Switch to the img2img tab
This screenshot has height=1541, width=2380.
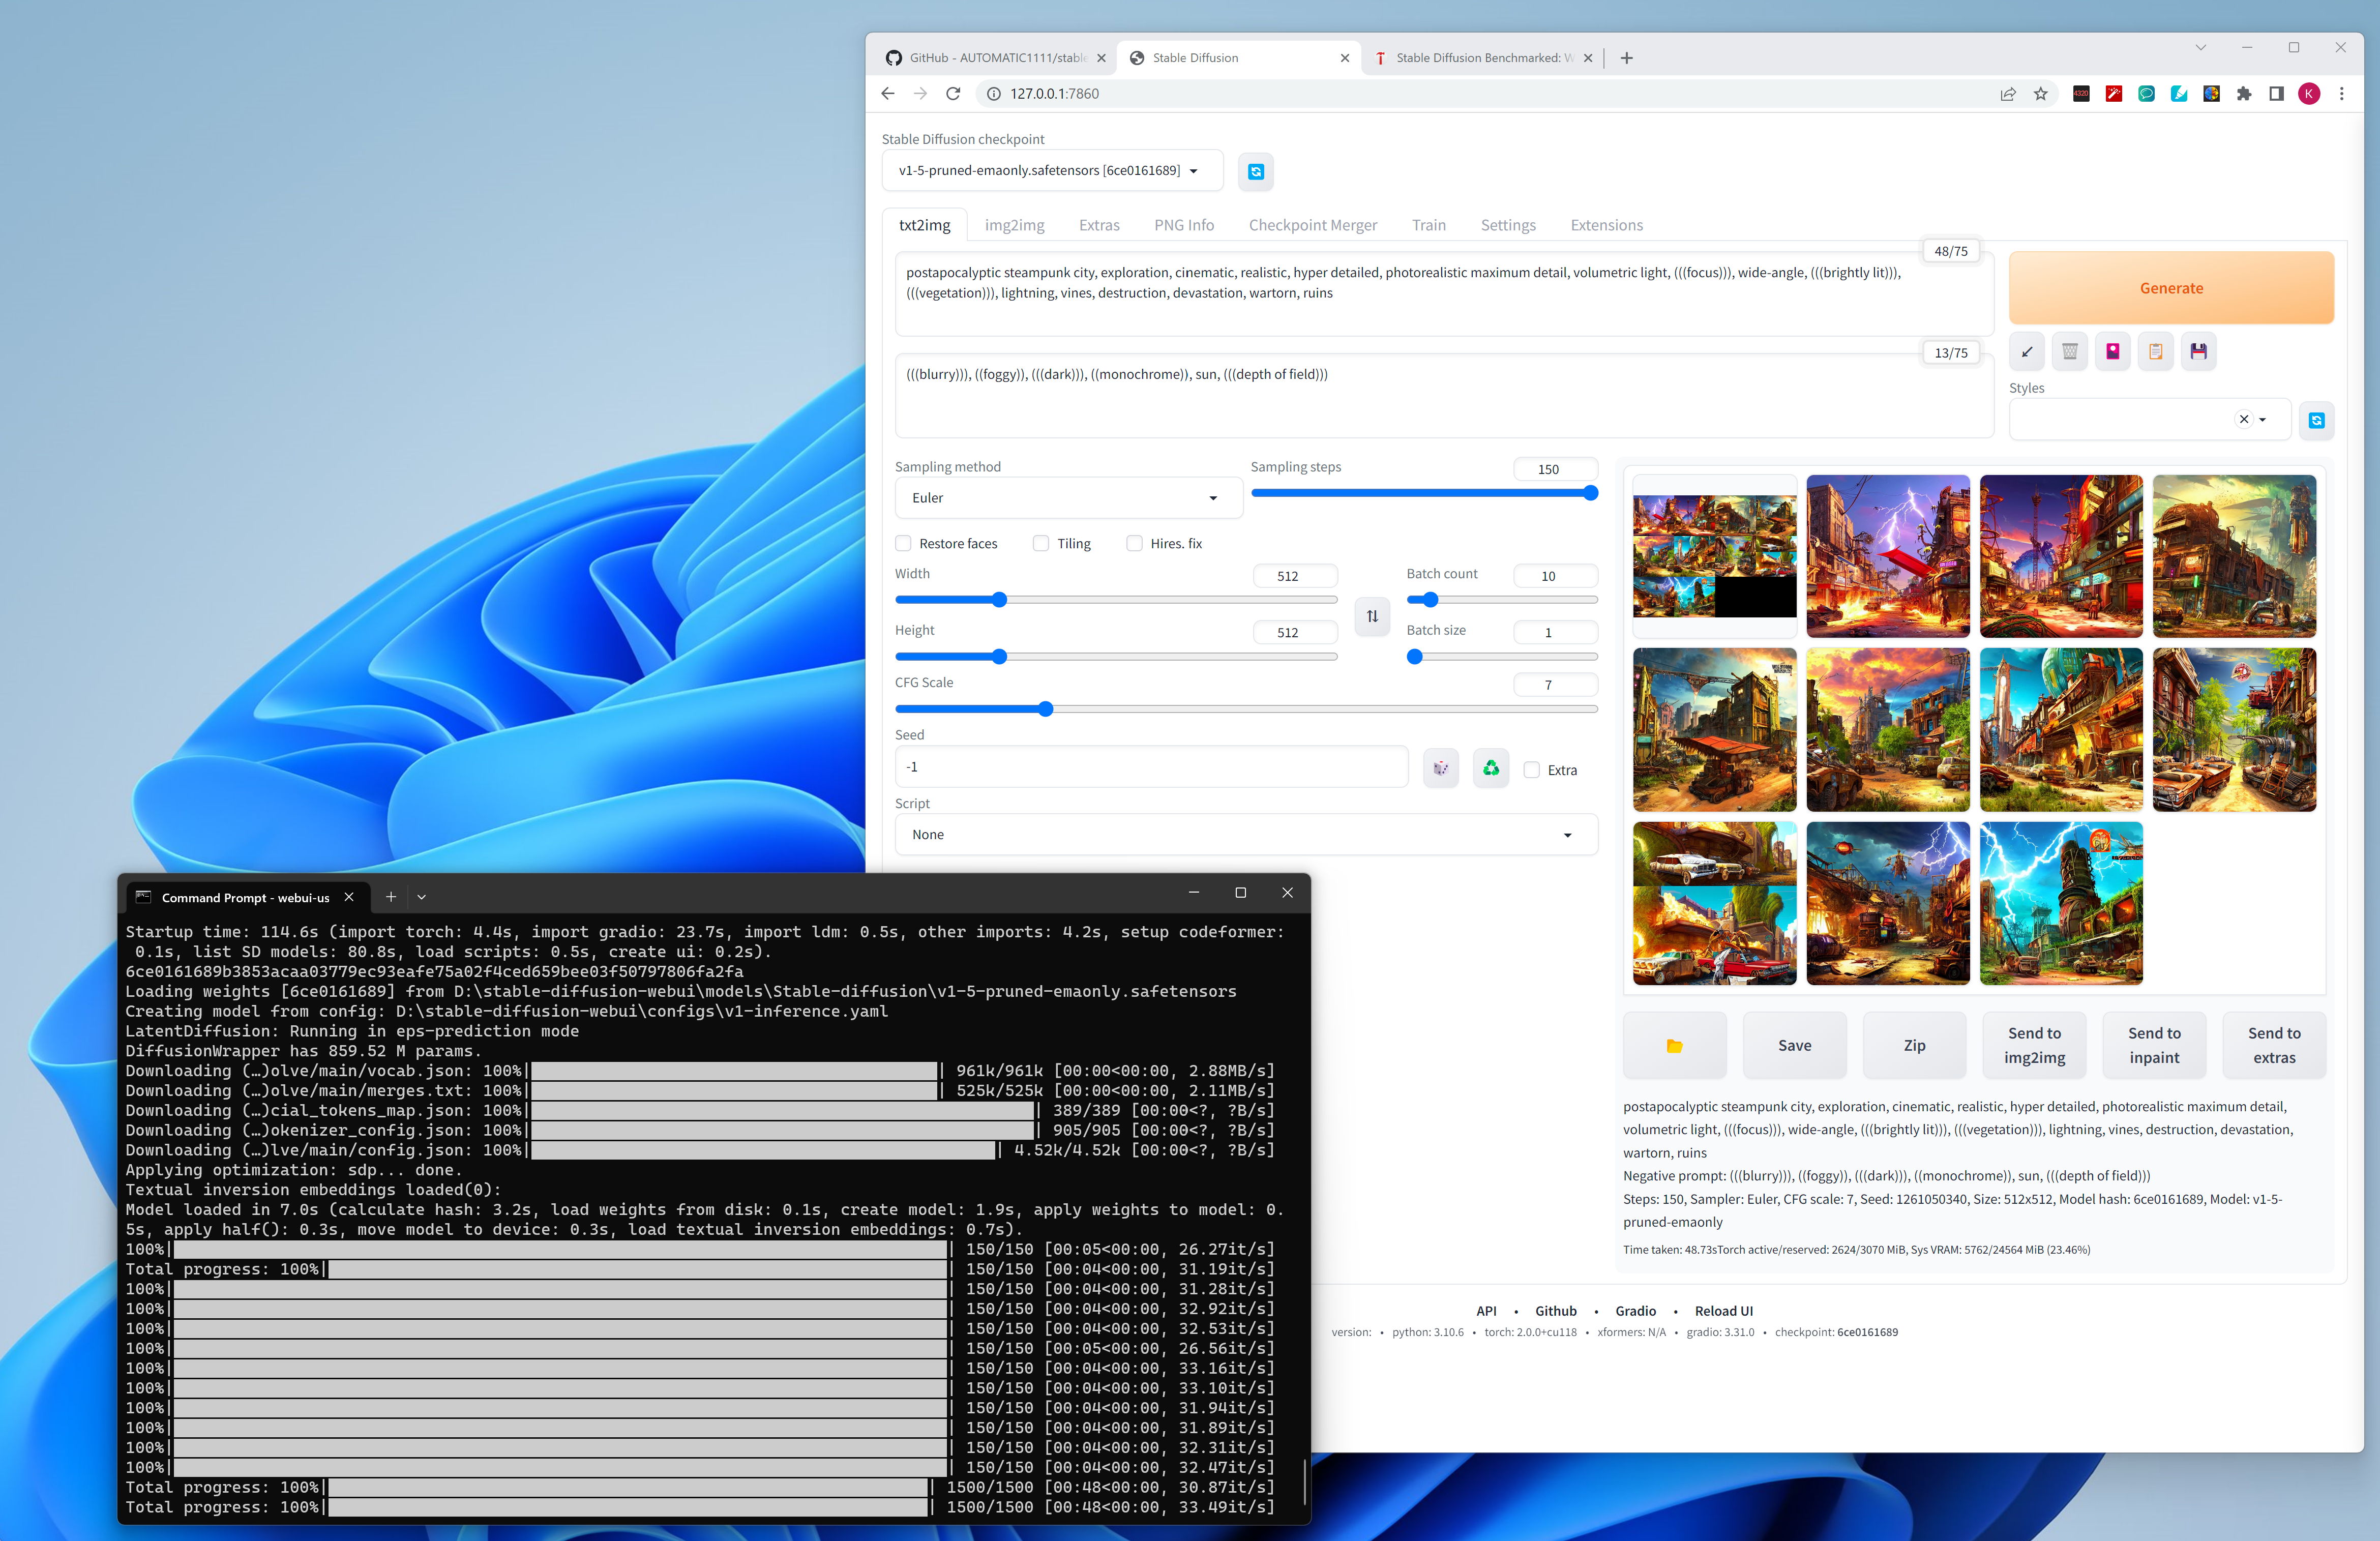pyautogui.click(x=1014, y=225)
